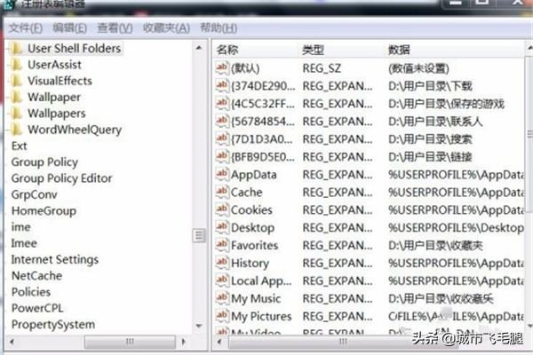Click the VisualEffects folder icon
The height and width of the screenshot is (355, 533).
16,81
